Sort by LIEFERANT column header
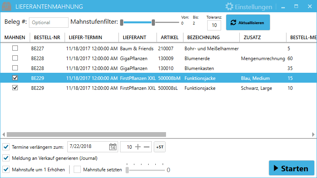This screenshot has width=317, height=178. [x=135, y=38]
